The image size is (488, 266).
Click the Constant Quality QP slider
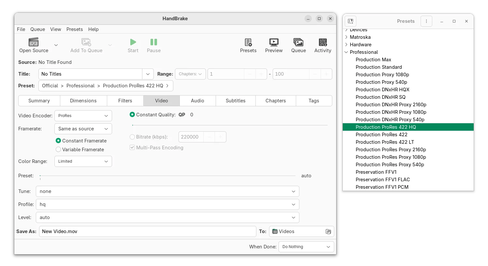point(230,125)
